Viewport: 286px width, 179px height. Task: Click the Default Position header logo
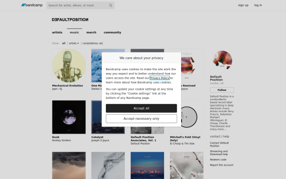70,20
